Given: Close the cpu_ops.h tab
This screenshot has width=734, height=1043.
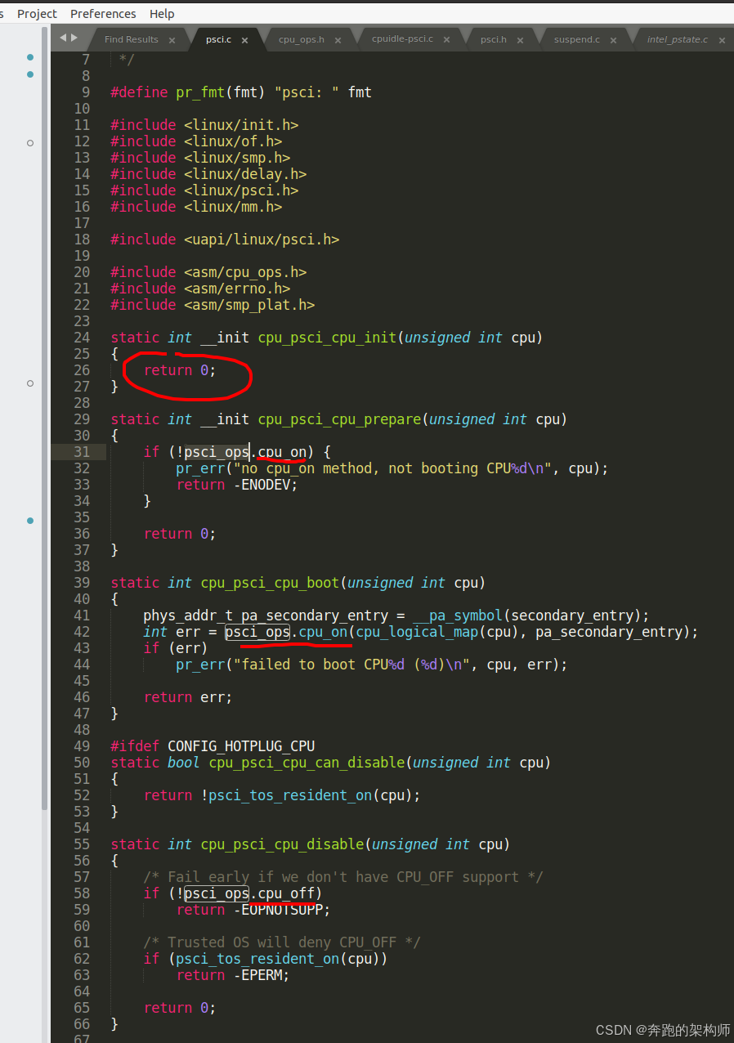Looking at the screenshot, I should [338, 40].
